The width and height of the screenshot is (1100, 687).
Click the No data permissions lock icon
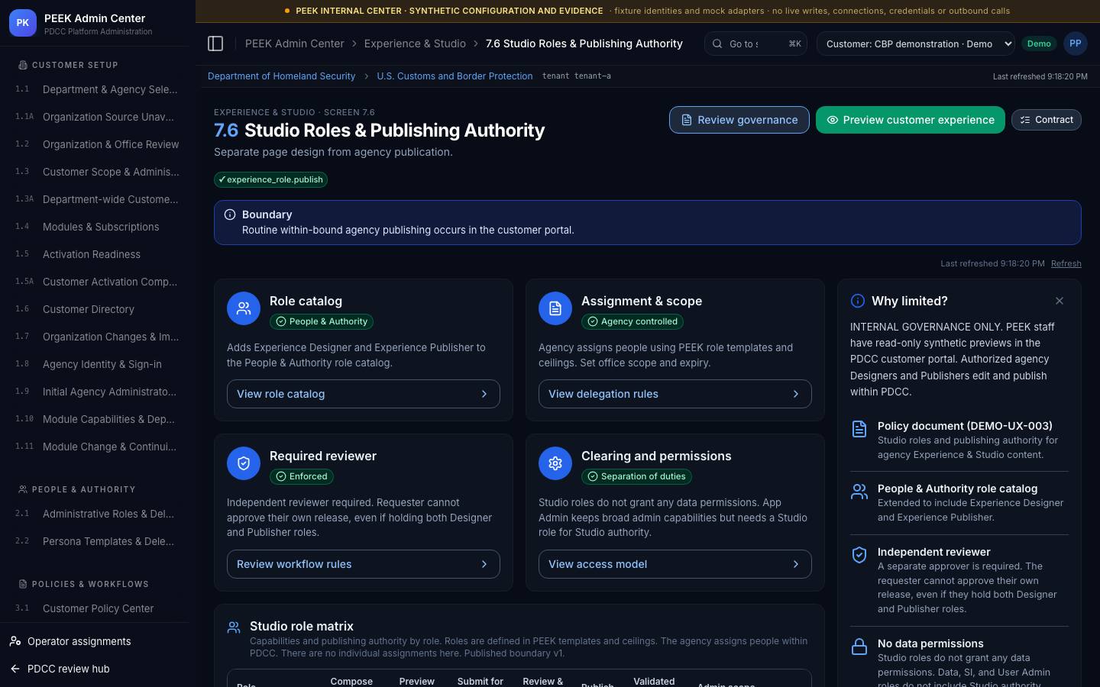859,647
